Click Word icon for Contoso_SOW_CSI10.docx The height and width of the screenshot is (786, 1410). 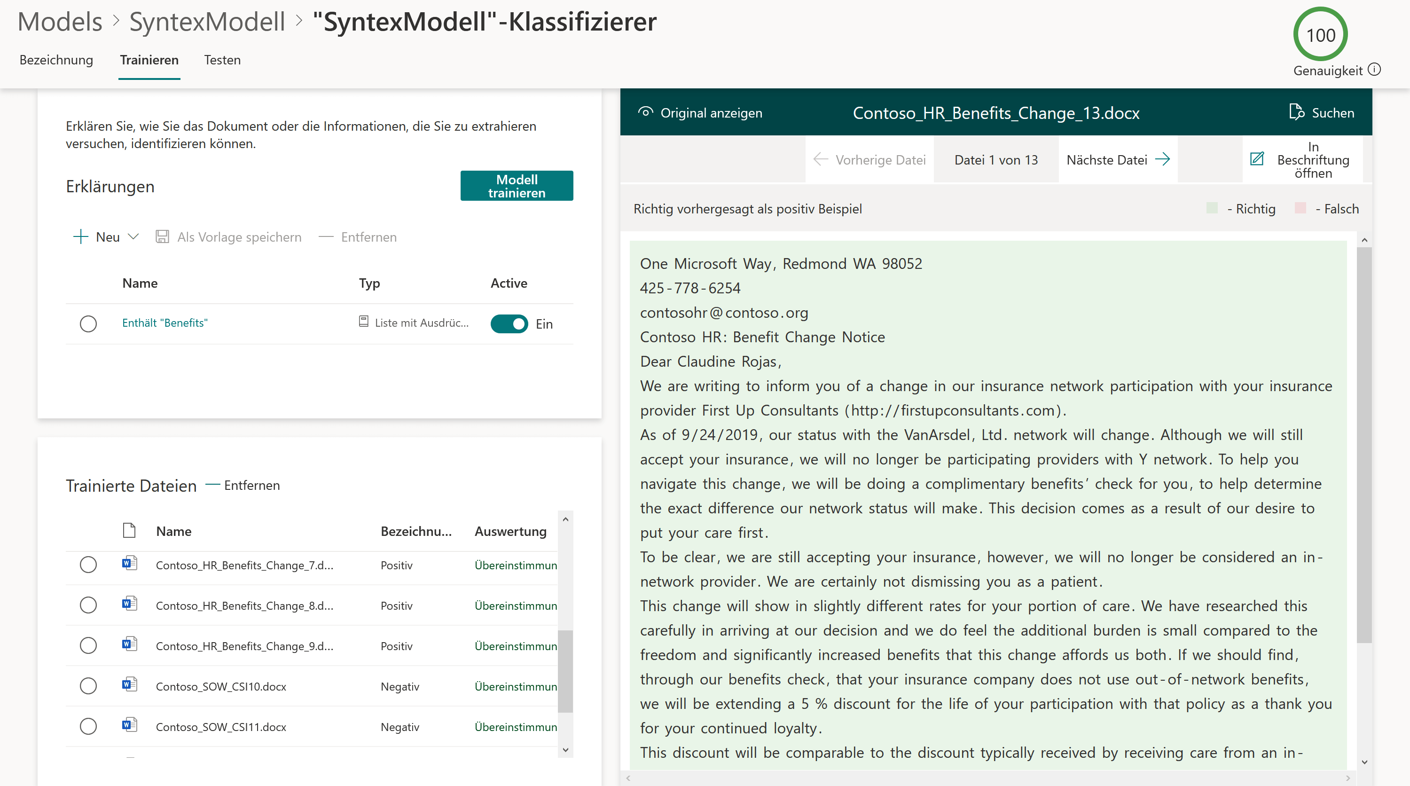pos(129,685)
